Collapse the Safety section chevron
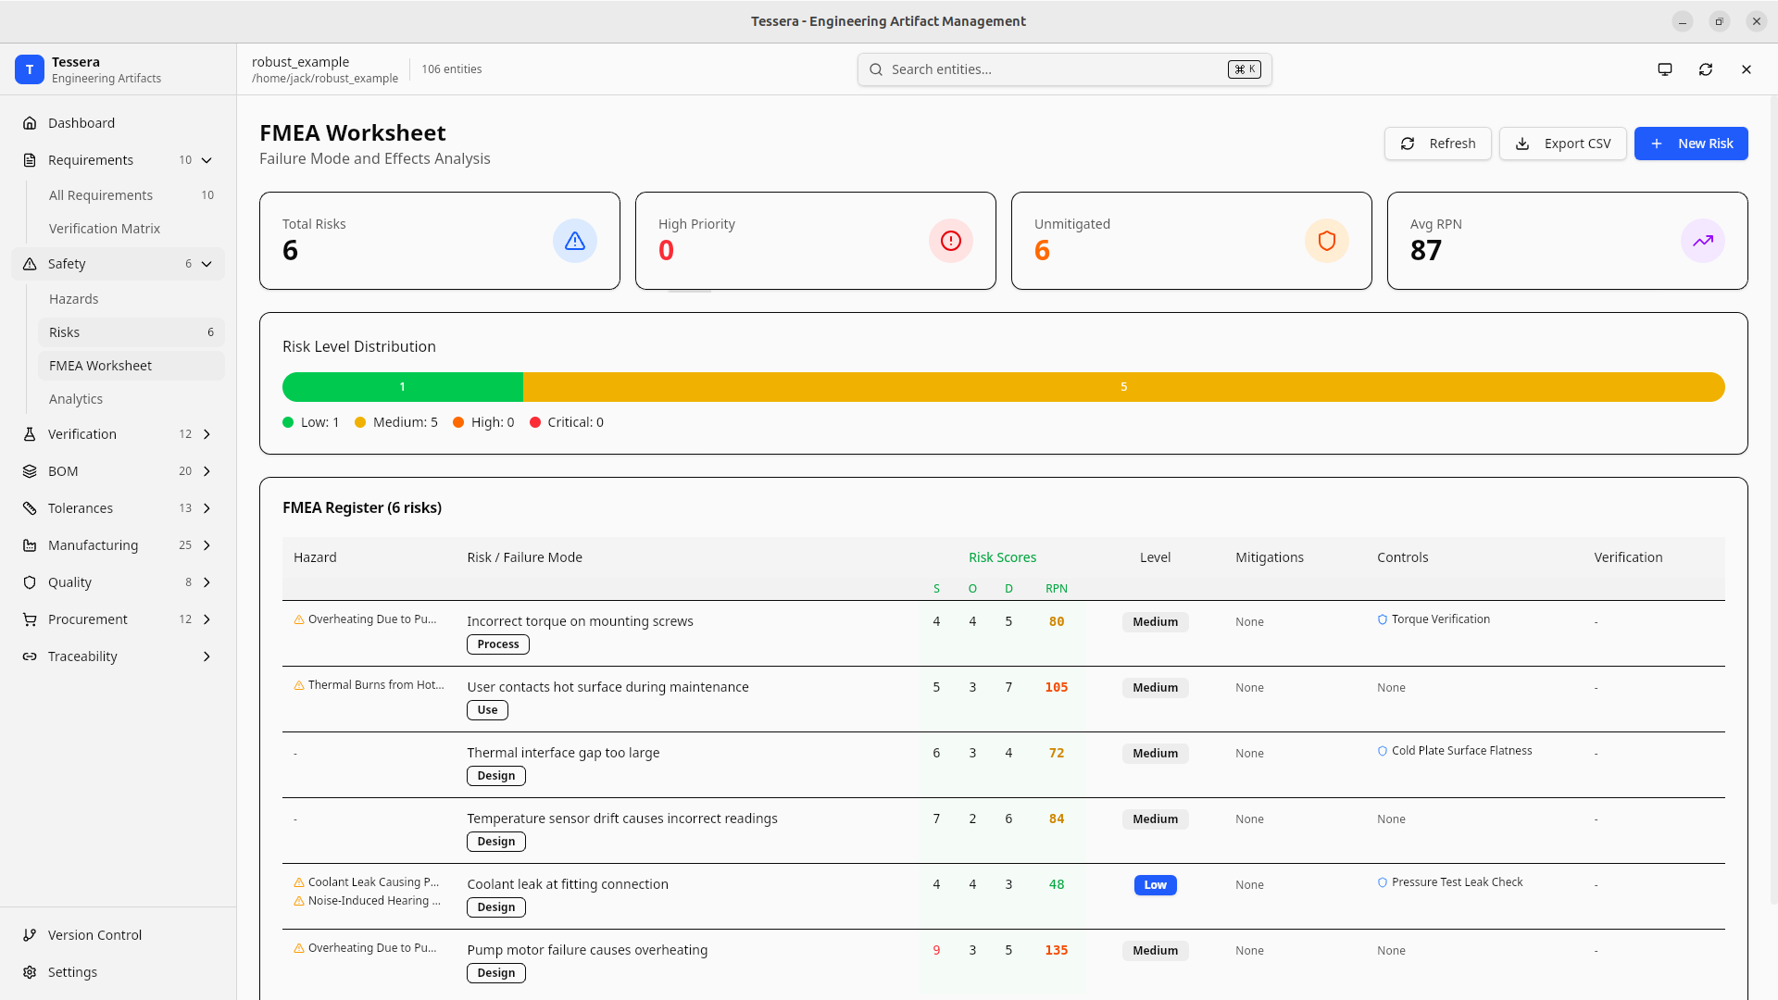Screen dimensions: 1778x1000 (x=207, y=264)
